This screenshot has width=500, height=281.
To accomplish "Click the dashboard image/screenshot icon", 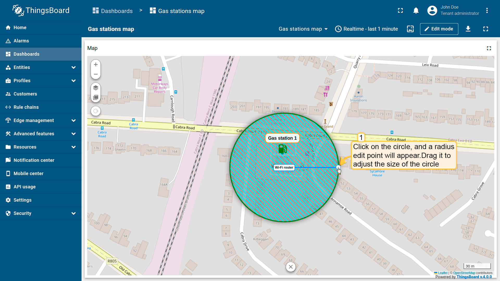I will (410, 29).
